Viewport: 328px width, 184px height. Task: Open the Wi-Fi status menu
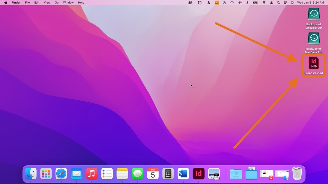264,3
